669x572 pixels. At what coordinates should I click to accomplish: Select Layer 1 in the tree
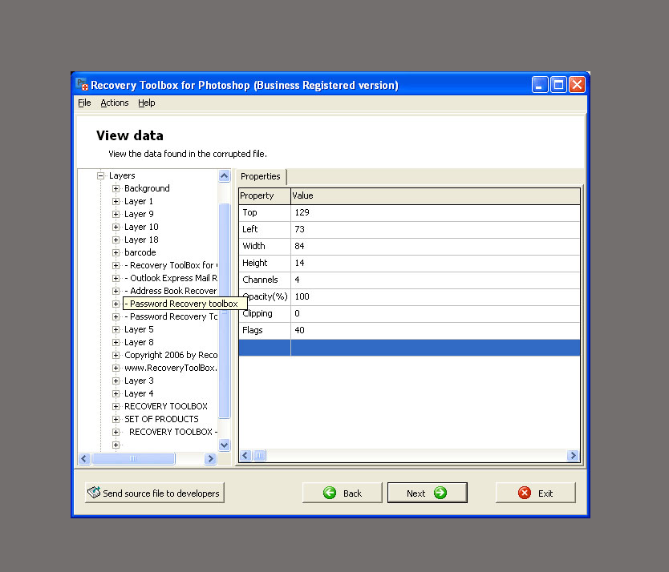[x=138, y=201]
